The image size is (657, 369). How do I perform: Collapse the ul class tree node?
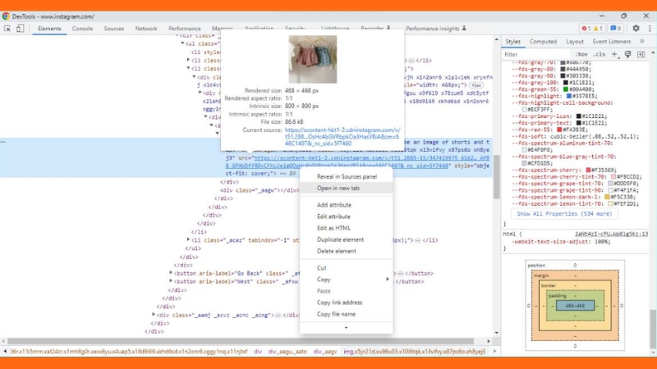click(x=182, y=43)
